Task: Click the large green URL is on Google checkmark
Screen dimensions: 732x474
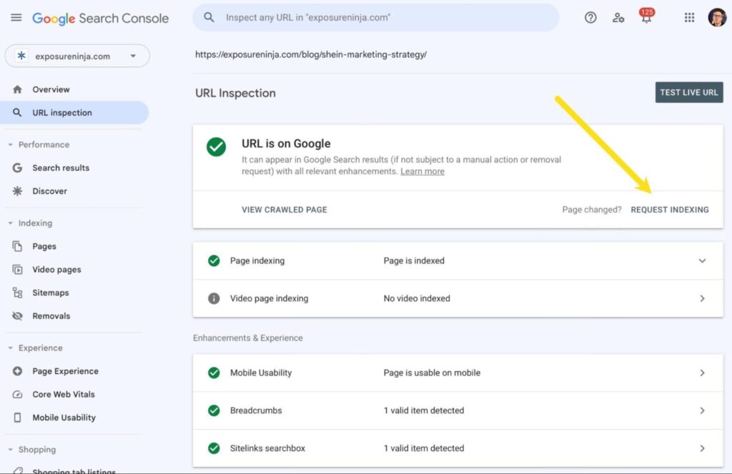Action: click(216, 147)
